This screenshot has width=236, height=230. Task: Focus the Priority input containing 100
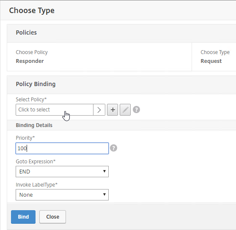click(x=62, y=149)
